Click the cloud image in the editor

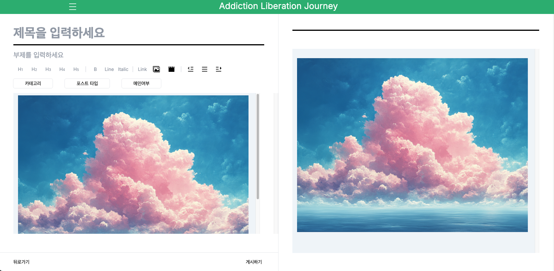[133, 164]
